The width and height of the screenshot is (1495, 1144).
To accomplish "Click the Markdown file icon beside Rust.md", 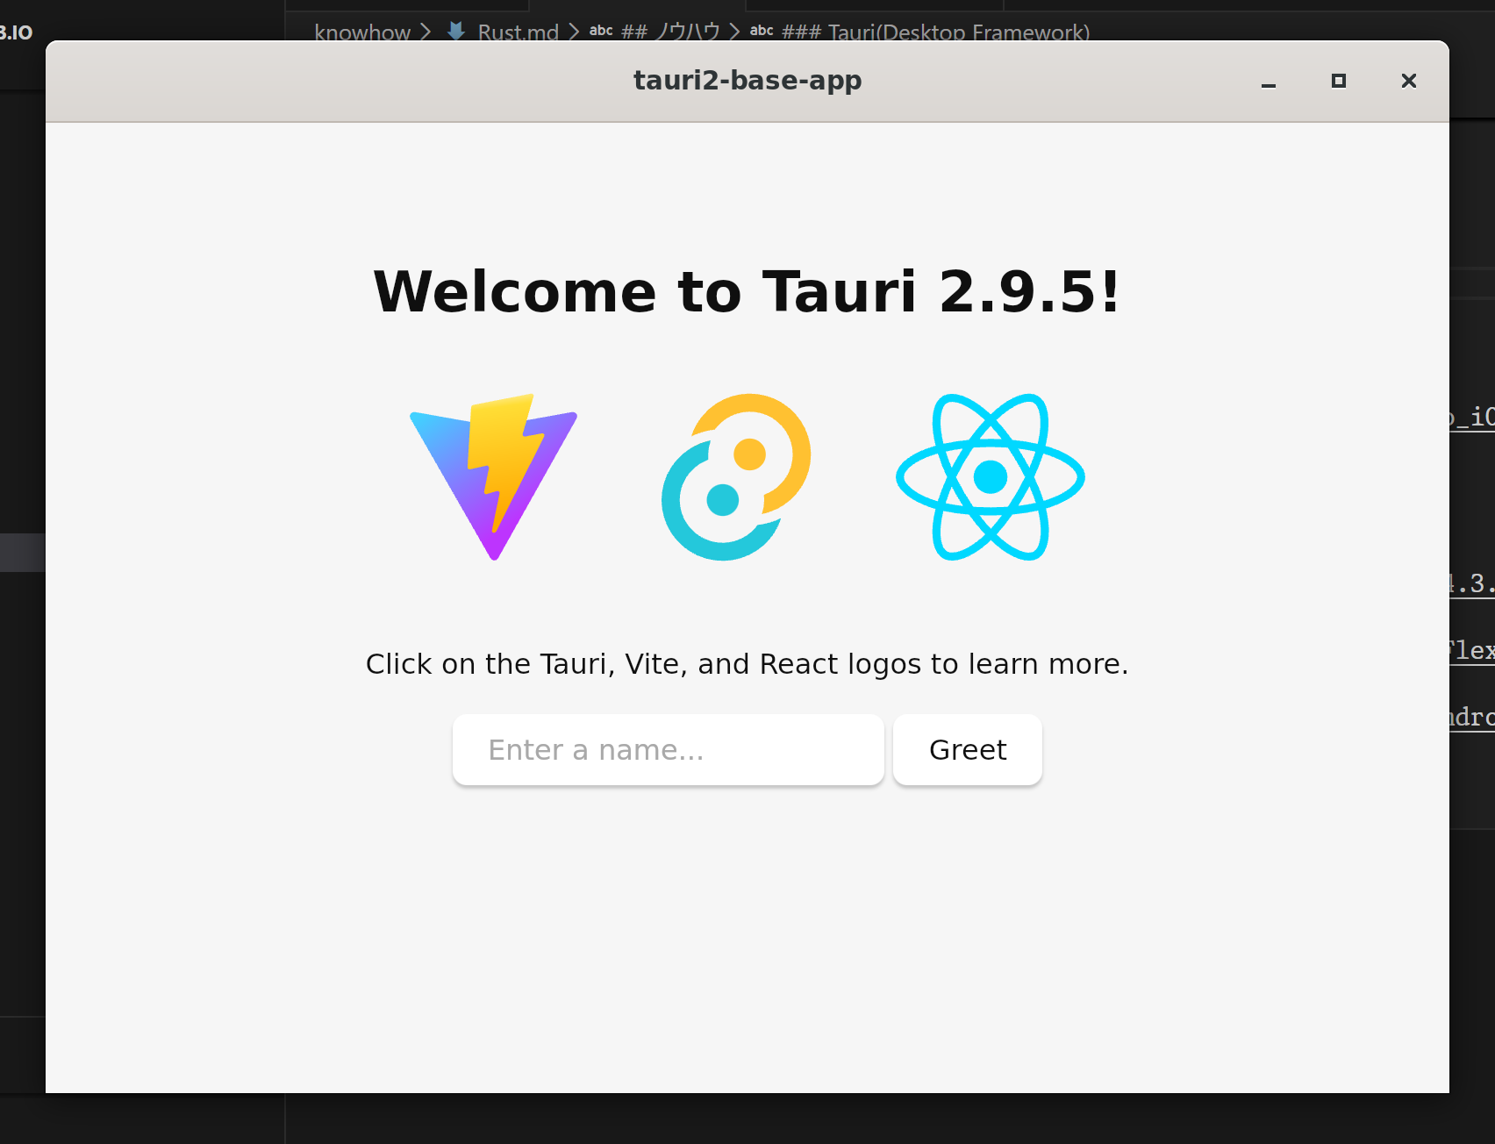I will click(456, 32).
